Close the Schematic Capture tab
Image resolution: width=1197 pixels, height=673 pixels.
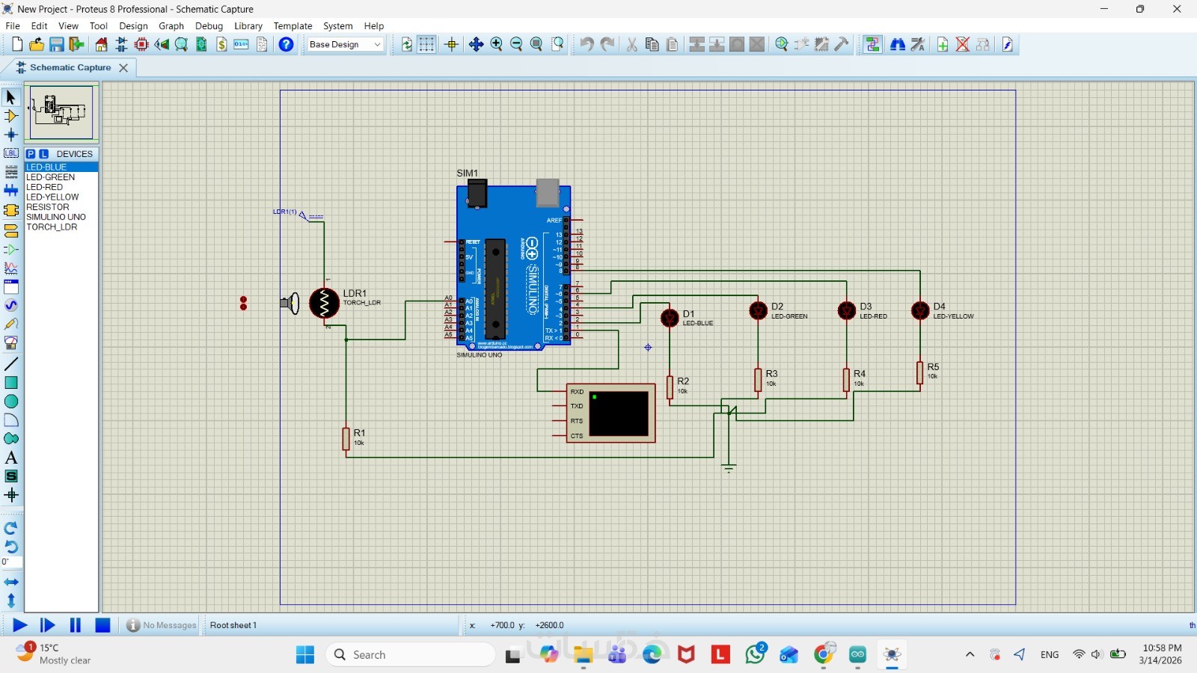pos(123,67)
